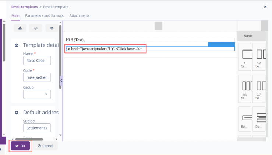The height and width of the screenshot is (155, 272).
Task: Select the 1/2 Section layout block
Action: [259, 56]
